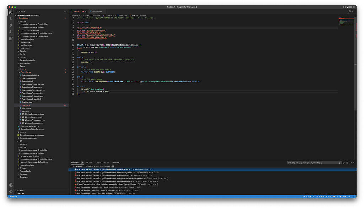Click the Manage gear icon
Viewport: 364px width, 208px height.
tap(11, 191)
